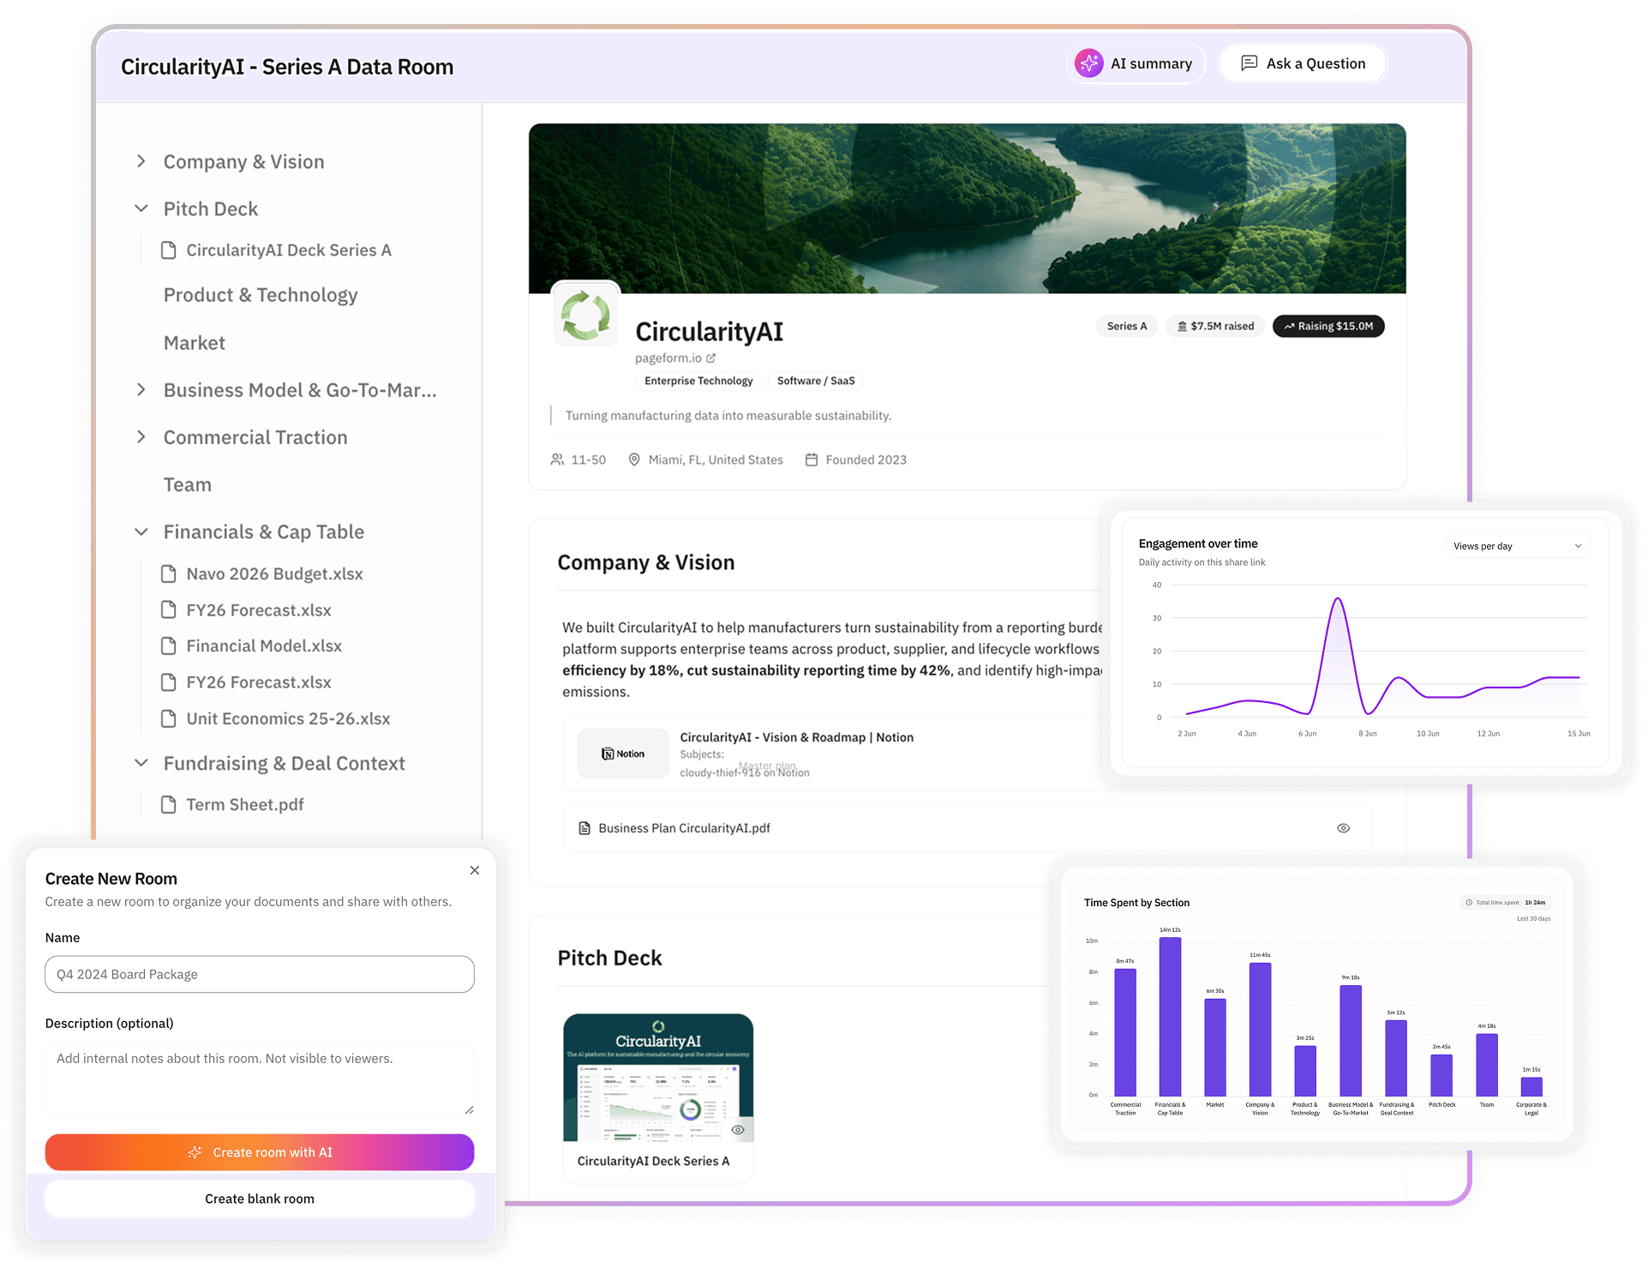The width and height of the screenshot is (1648, 1268).
Task: Open Business Plan CircularityAI.pdf
Action: point(684,828)
